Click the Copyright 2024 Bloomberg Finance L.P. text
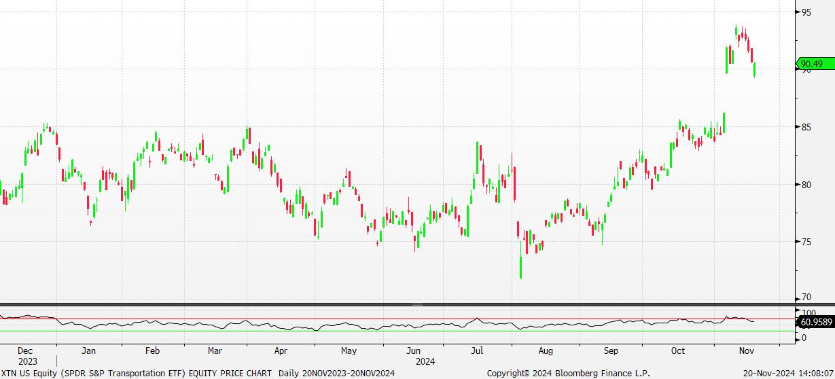 point(568,373)
